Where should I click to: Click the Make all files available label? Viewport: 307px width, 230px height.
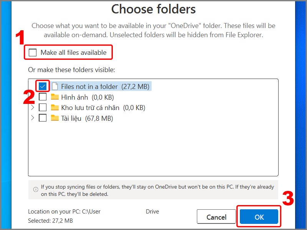(x=74, y=53)
